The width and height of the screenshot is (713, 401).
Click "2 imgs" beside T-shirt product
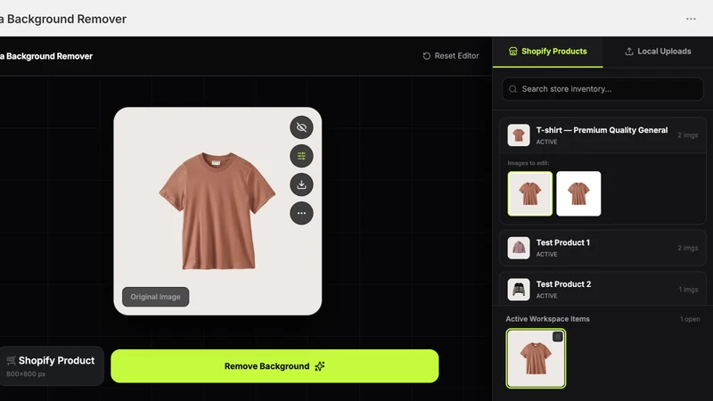pos(687,135)
